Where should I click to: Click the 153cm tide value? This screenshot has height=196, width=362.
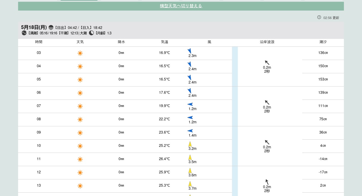pos(323,80)
